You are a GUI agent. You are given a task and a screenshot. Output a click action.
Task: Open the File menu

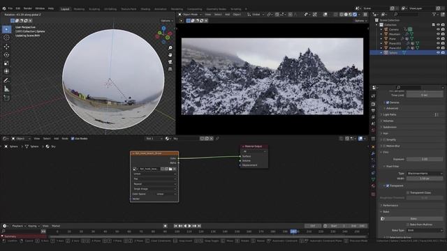coord(10,8)
